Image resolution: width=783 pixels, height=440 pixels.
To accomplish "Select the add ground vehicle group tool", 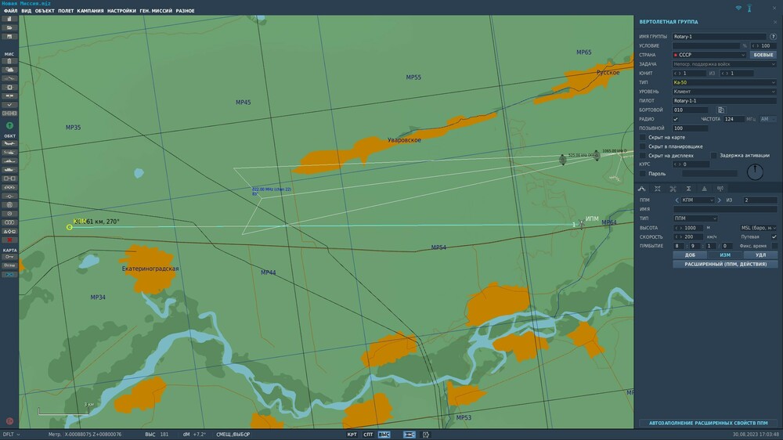I will [x=9, y=170].
